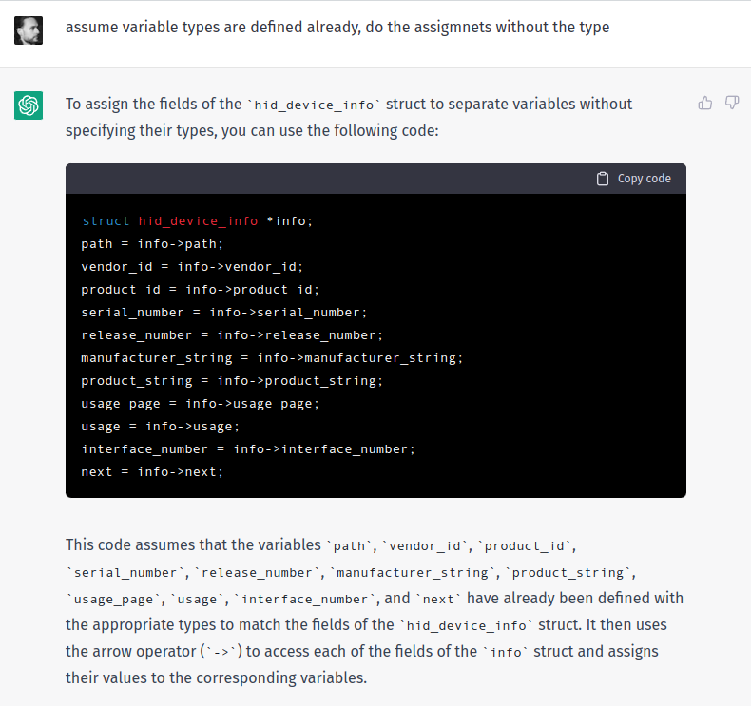Viewport: 751px width, 706px height.
Task: Click the user profile avatar photo
Action: coord(29,29)
